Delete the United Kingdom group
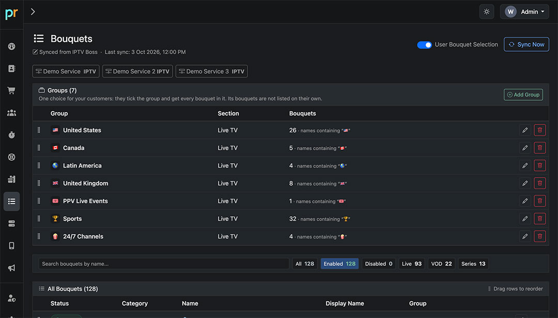 (540, 183)
